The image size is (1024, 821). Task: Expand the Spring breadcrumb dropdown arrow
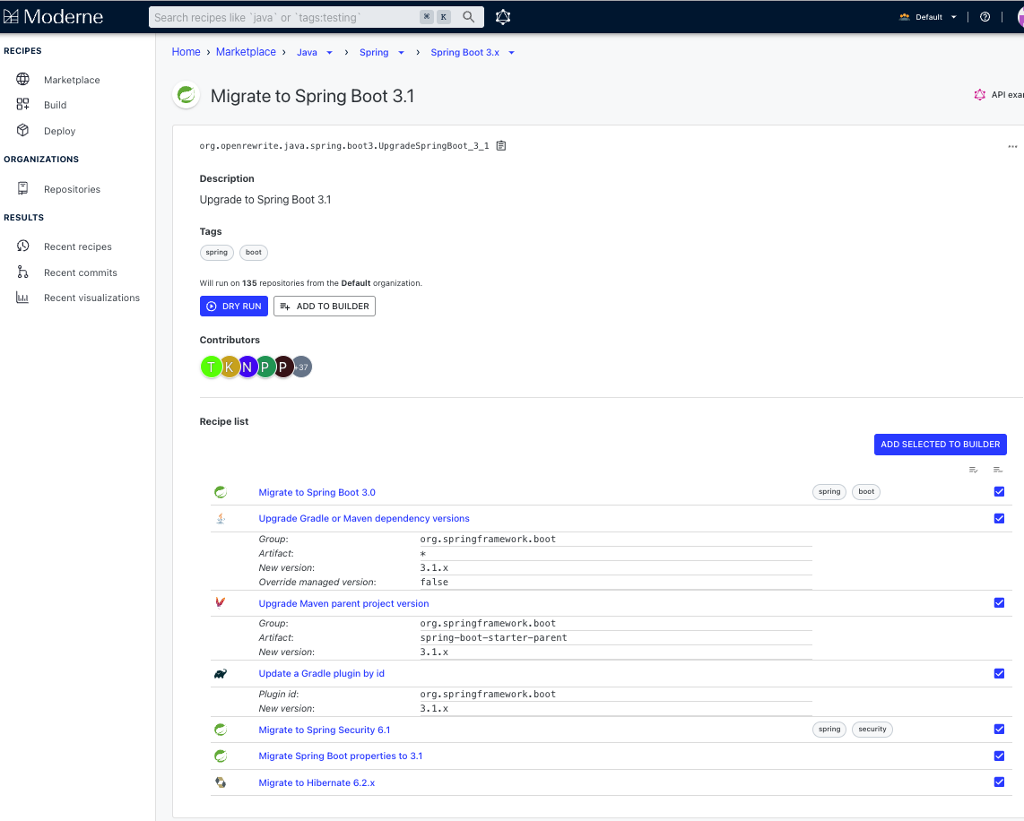click(x=401, y=53)
